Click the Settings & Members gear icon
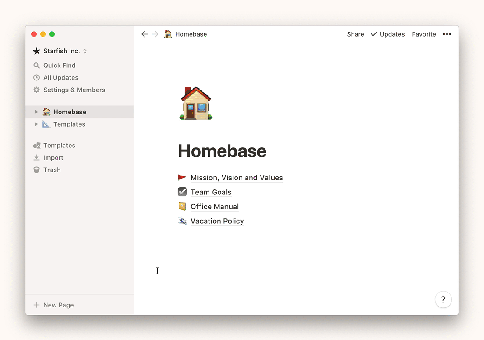The width and height of the screenshot is (484, 340). click(37, 90)
